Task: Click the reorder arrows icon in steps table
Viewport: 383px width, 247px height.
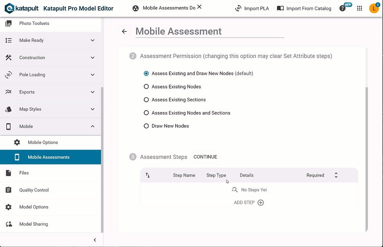Action: (x=148, y=175)
